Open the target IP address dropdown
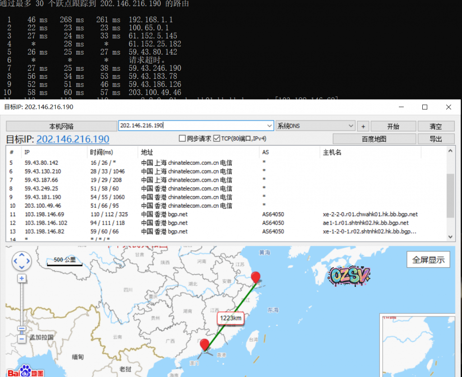This screenshot has width=462, height=377. (270, 126)
